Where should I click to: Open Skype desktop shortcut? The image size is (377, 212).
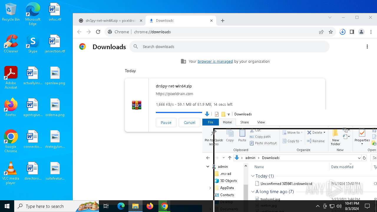(x=33, y=44)
